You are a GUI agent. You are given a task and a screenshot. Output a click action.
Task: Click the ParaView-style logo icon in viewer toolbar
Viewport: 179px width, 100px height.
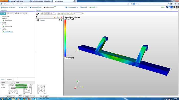point(38,14)
